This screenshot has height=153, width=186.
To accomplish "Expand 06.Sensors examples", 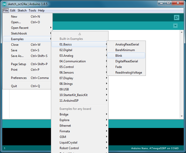I will (80, 73).
